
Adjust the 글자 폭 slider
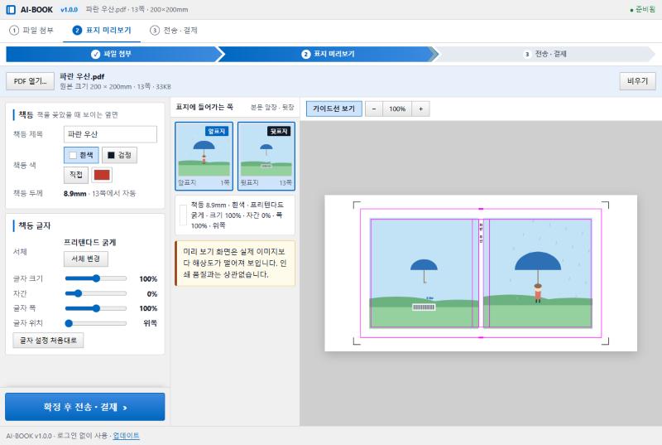pos(96,308)
